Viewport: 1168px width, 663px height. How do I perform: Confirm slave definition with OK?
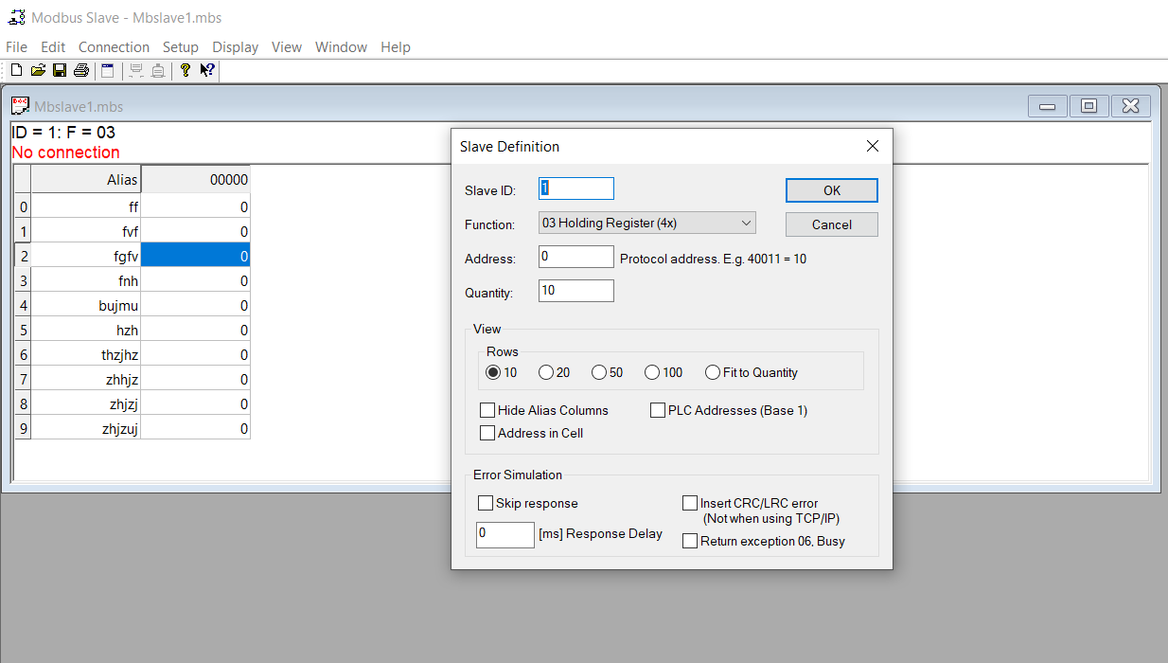[x=831, y=190]
